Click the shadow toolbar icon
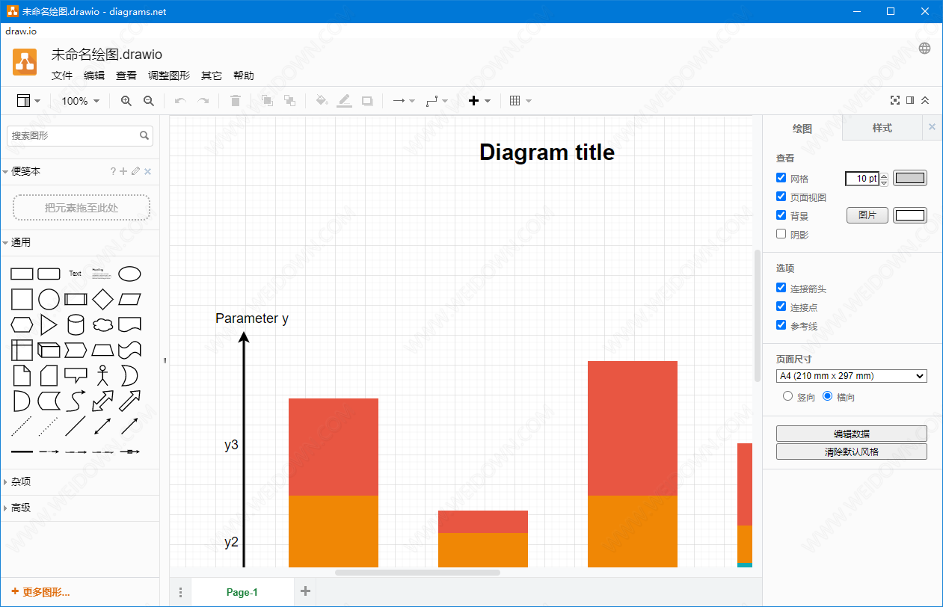Screen dimensions: 943x607 [367, 101]
